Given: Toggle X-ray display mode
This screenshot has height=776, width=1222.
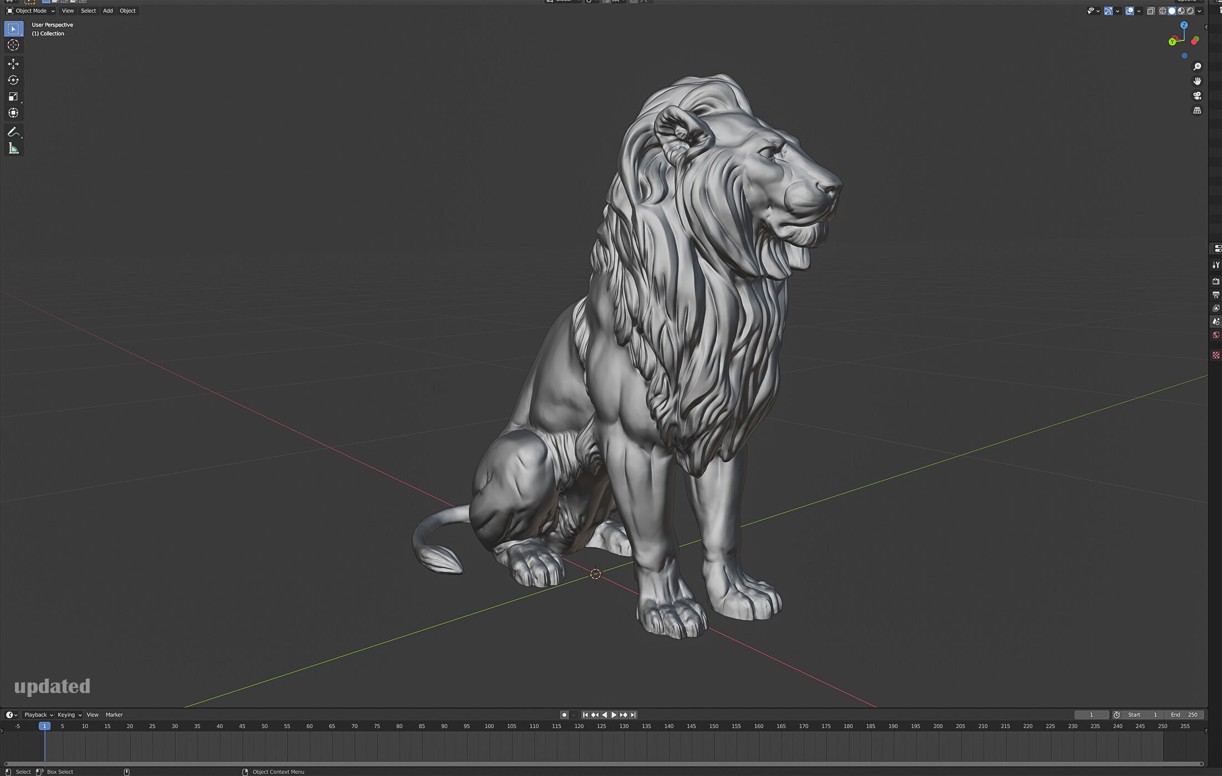Looking at the screenshot, I should pos(1151,11).
